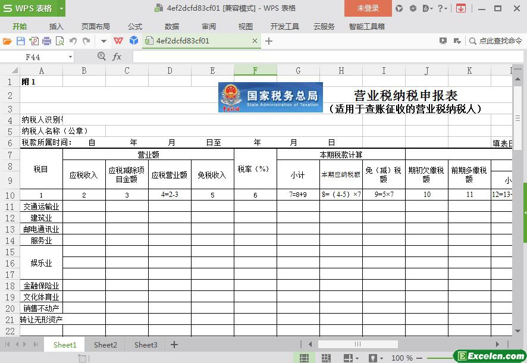
Task: Switch to Sheet3 tab
Action: [x=146, y=345]
